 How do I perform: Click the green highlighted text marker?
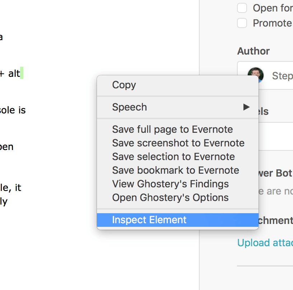[22, 73]
